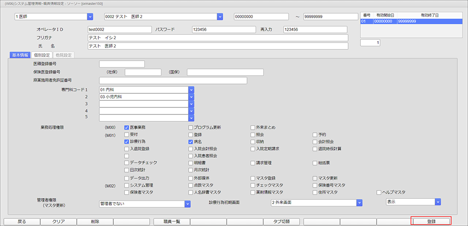Switch to the 基本情報 tab
468x226 pixels.
(20, 55)
